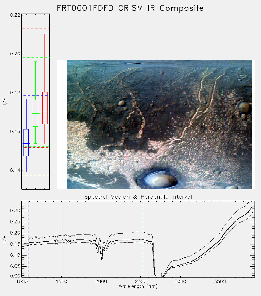Click the 3500 tick label on wavelength axis
The height and width of the screenshot is (296, 261).
click(x=220, y=281)
